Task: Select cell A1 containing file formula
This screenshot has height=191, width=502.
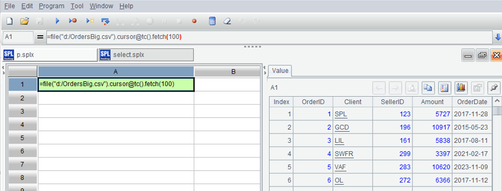Action: [116, 85]
